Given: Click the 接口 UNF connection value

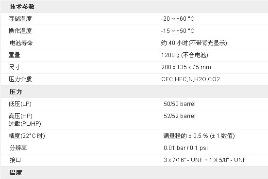Looking at the screenshot, I should pyautogui.click(x=204, y=160).
